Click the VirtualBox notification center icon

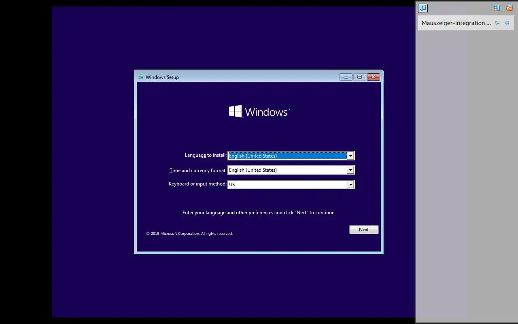pyautogui.click(x=423, y=8)
